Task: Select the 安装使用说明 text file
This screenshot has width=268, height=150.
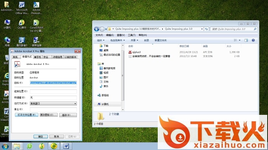Action: (149, 56)
